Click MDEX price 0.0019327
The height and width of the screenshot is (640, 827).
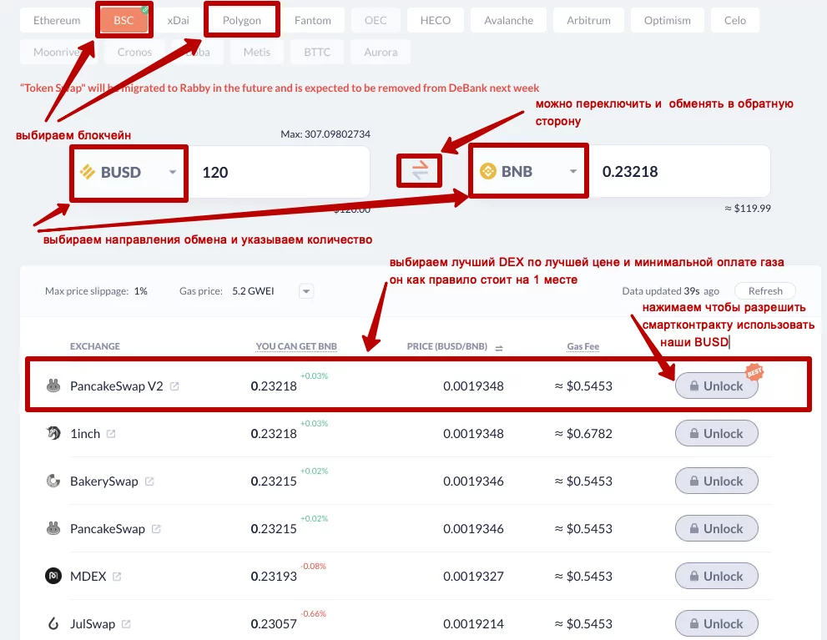coord(474,576)
